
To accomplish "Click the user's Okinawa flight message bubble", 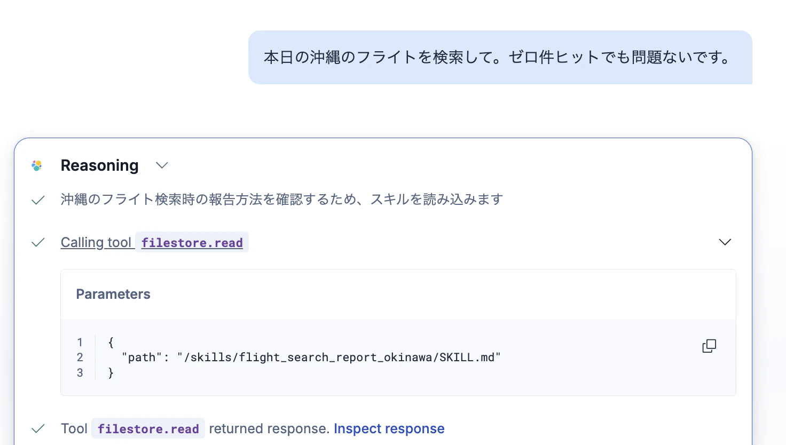I will (500, 57).
